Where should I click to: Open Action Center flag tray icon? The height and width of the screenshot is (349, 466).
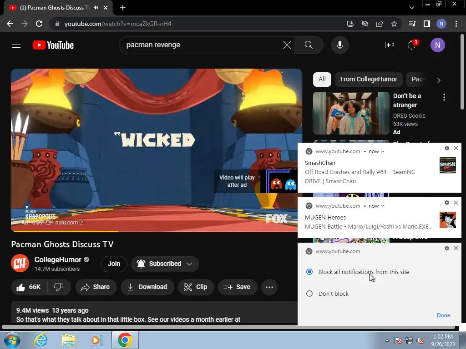coord(398,340)
